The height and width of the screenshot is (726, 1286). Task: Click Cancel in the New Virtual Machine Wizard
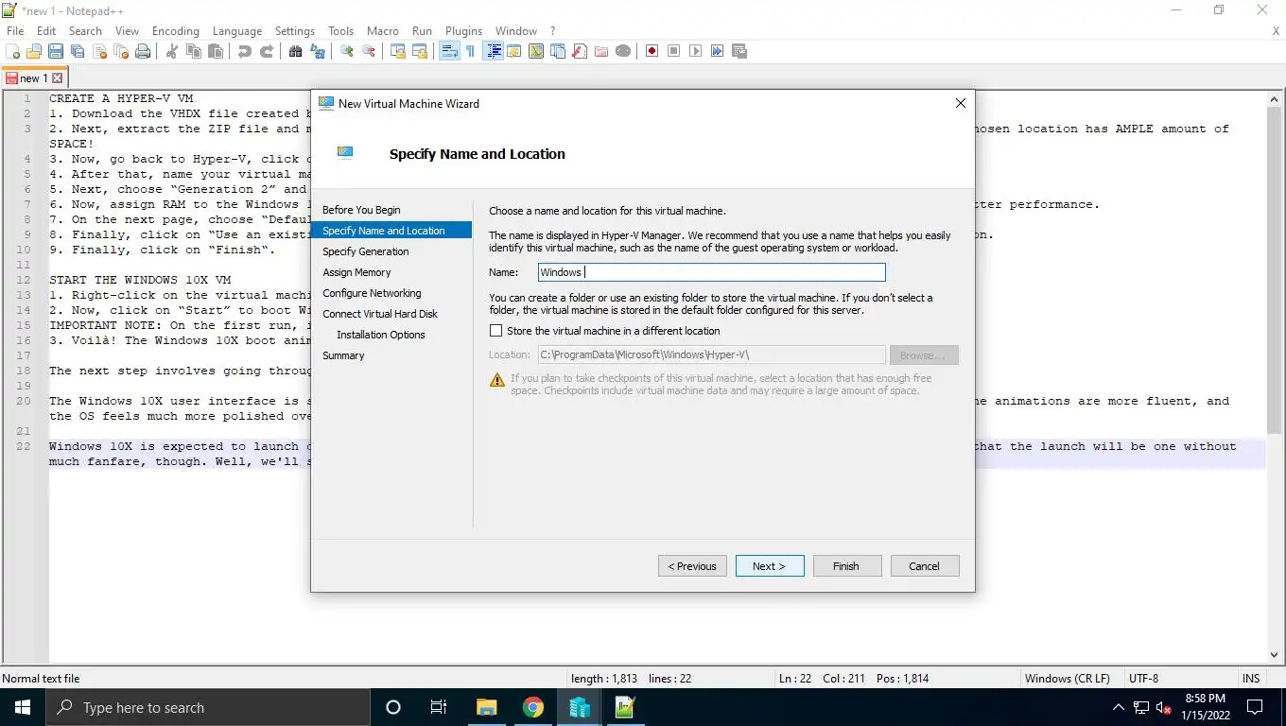coord(924,566)
